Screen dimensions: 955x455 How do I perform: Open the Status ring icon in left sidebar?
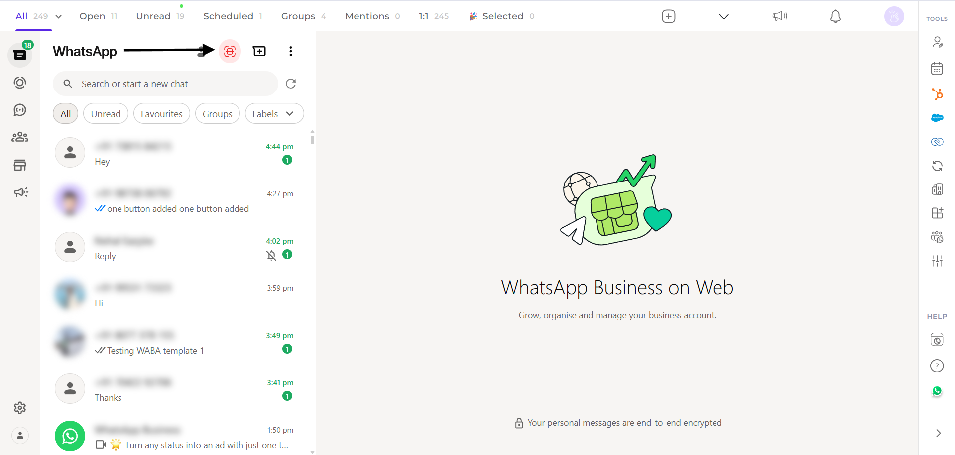click(20, 83)
